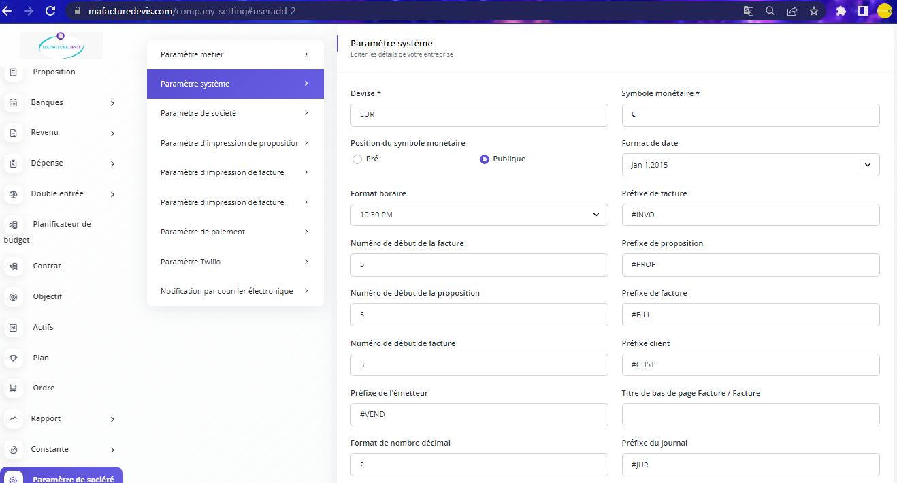Click the chevron beside Paramètre Twilio

(306, 262)
